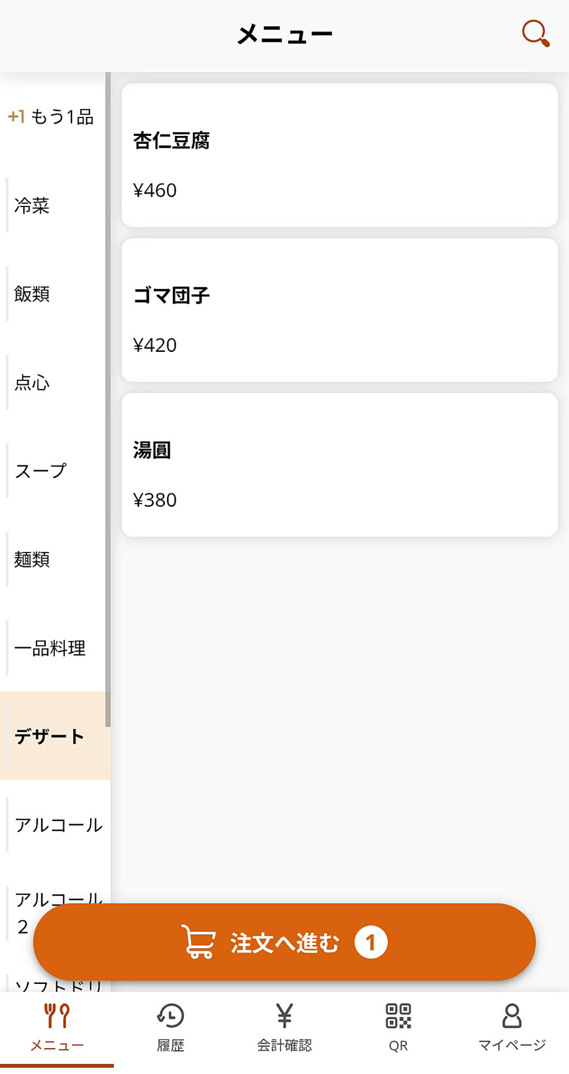Show the 点心 category

coord(32,383)
